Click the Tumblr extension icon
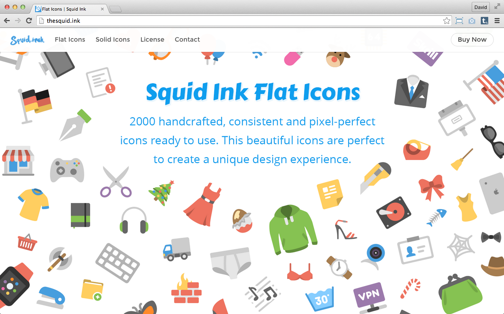Screen dimensions: 504x314 pos(485,21)
